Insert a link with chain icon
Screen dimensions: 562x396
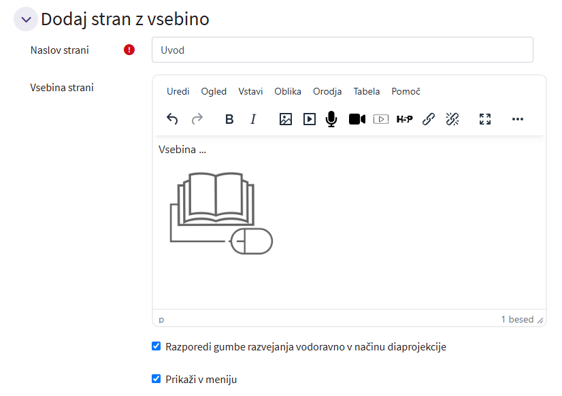click(x=429, y=119)
